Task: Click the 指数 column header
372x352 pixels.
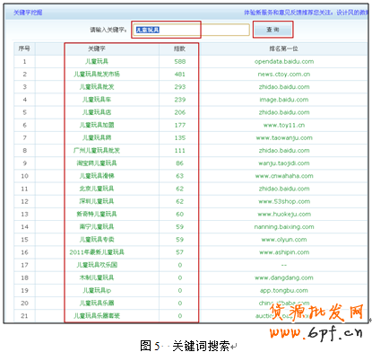Action: (179, 48)
